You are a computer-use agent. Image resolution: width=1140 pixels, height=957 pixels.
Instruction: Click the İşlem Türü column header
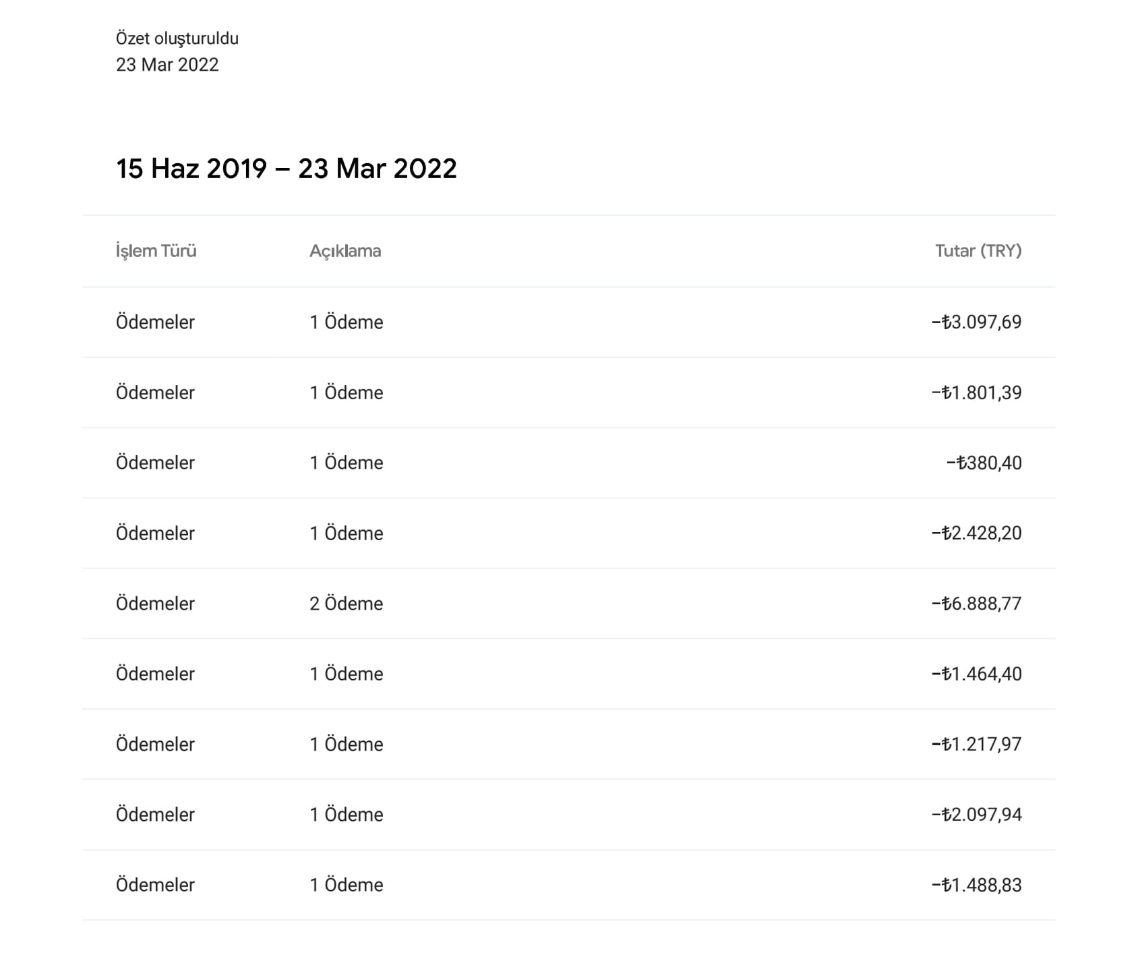pos(156,251)
